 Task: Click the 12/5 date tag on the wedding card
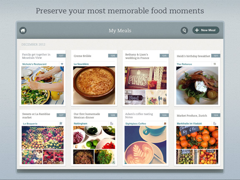coord(164,56)
